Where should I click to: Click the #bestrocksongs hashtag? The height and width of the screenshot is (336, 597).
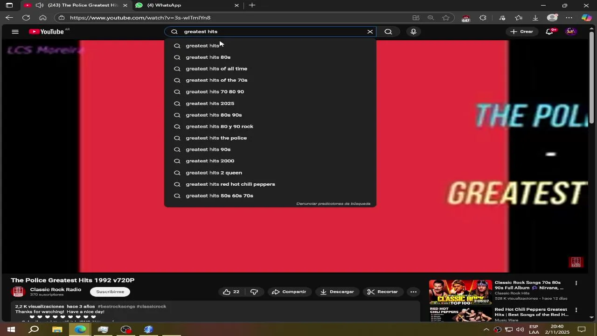[x=116, y=307]
